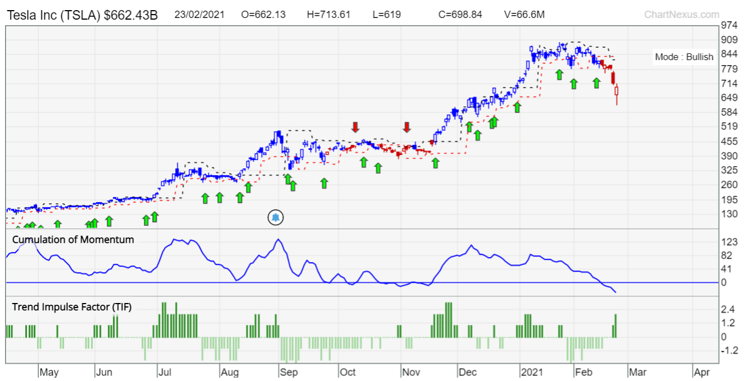This screenshot has width=753, height=381.
Task: Click the 844 price axis label
Action: 731,54
